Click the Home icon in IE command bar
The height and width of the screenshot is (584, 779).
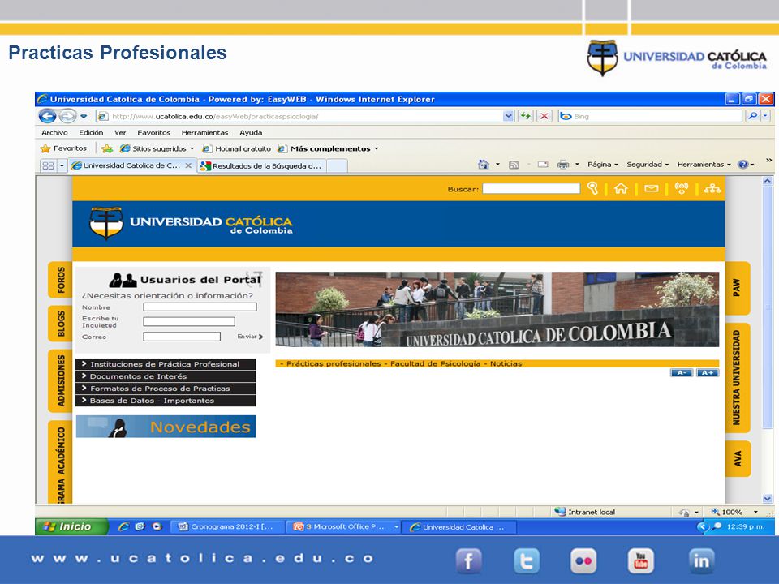(483, 165)
